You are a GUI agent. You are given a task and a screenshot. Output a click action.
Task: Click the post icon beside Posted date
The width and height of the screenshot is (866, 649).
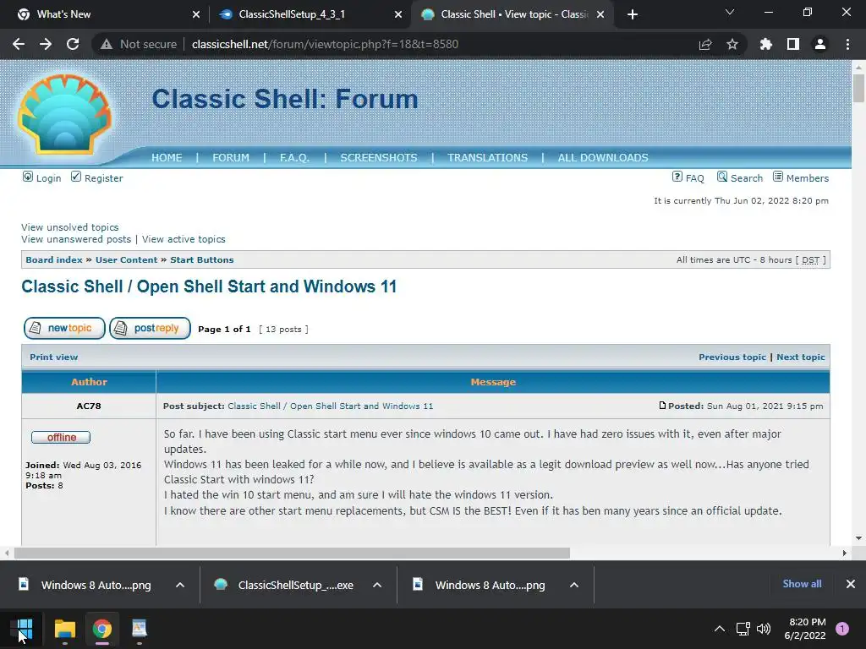663,406
